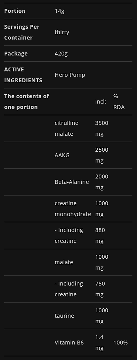The image size is (137, 360).
Task: Select the creatine monohydrate entry
Action: pos(73,209)
